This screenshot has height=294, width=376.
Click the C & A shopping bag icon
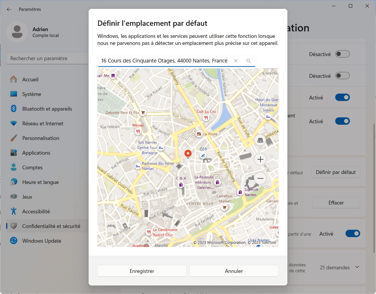click(181, 185)
